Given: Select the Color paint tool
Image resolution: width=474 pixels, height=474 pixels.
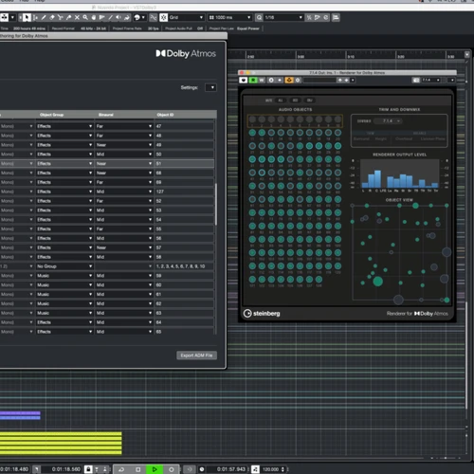Looking at the screenshot, I should [x=127, y=17].
